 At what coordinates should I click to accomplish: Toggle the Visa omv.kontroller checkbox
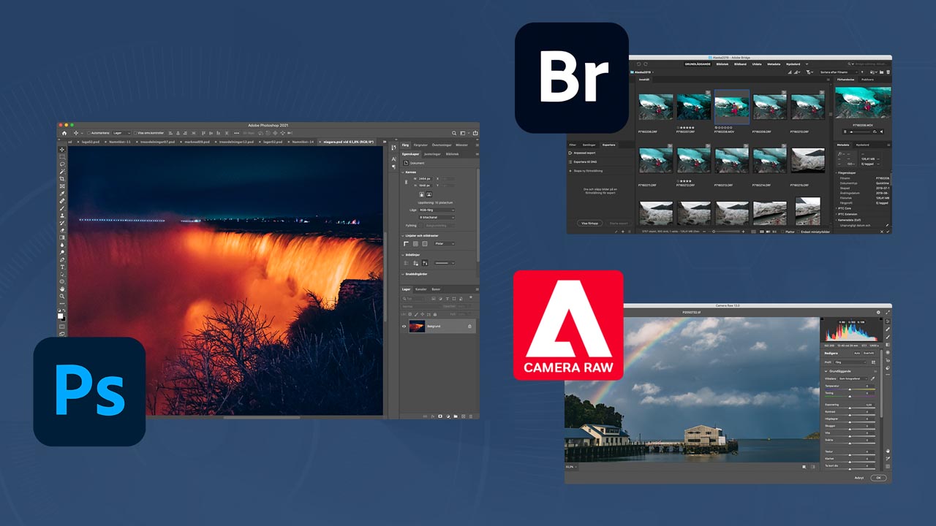(x=135, y=133)
